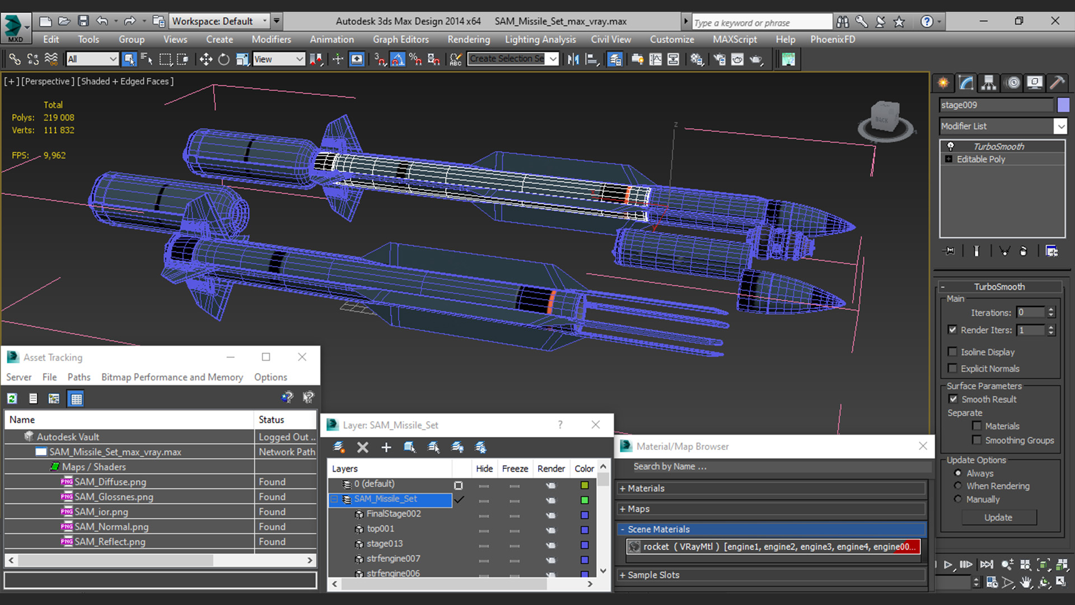1075x605 pixels.
Task: Delete highlighted layer in Layer dialog
Action: [x=363, y=447]
